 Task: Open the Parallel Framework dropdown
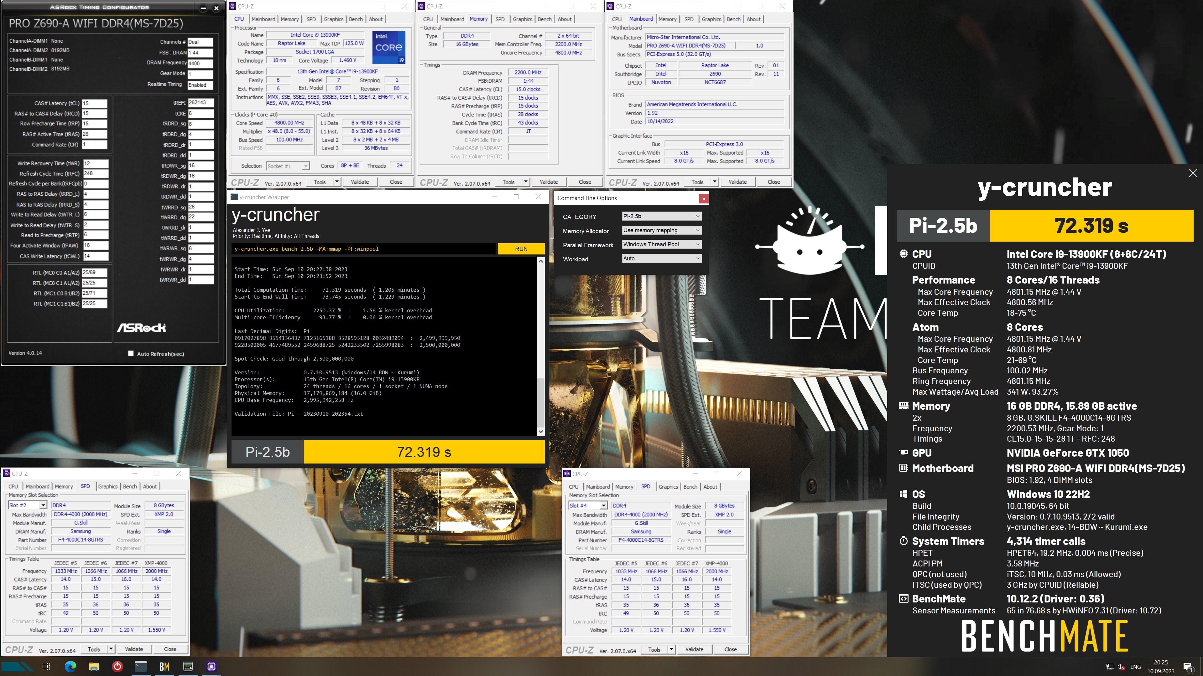[661, 244]
